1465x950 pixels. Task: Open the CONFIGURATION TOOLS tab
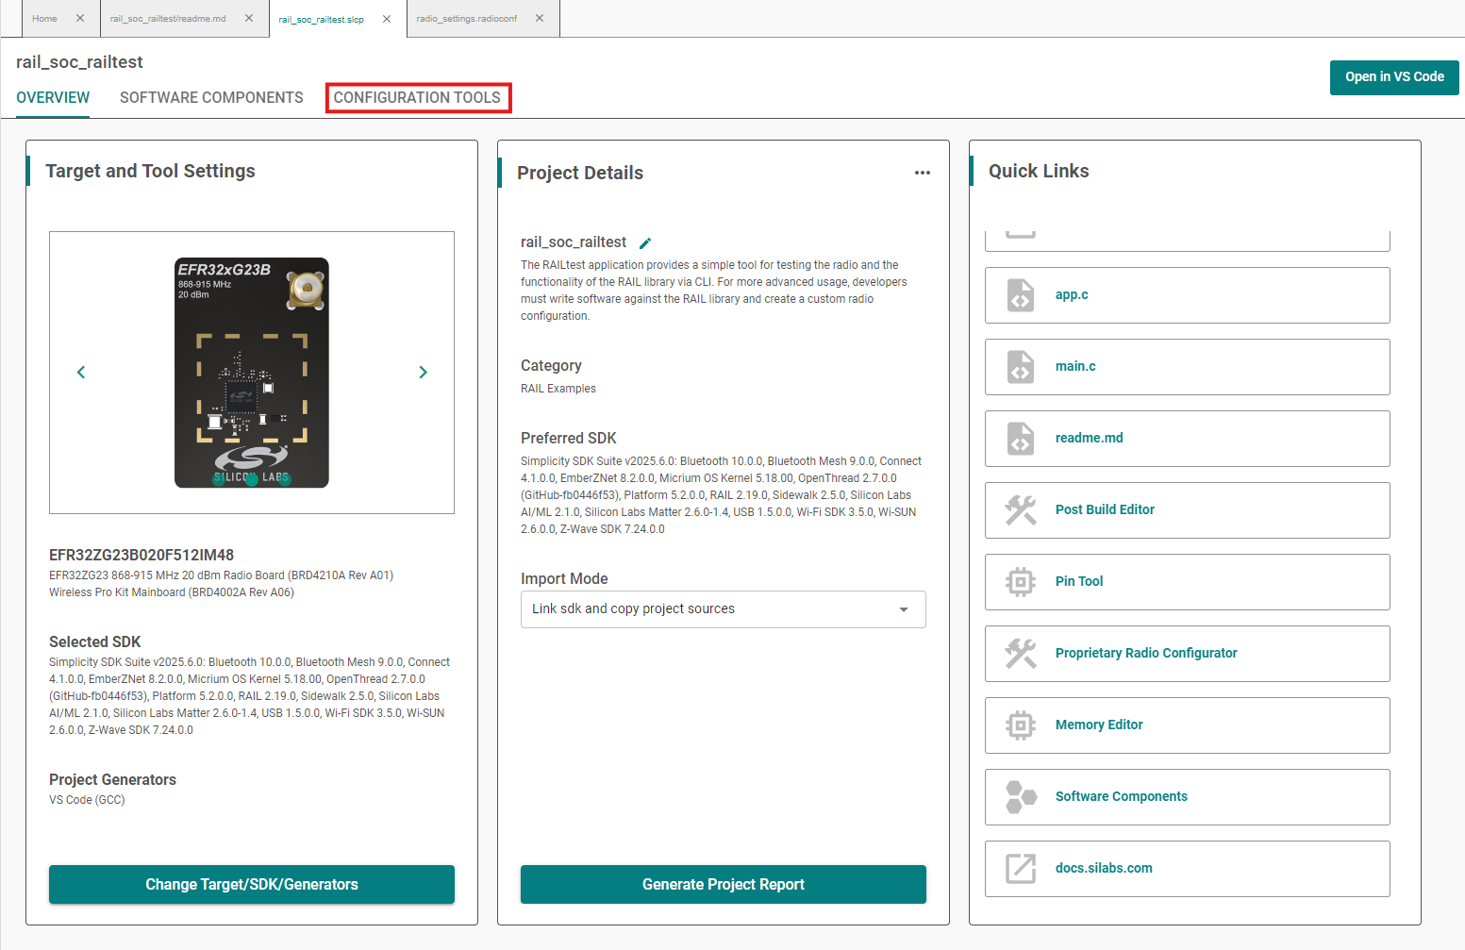[x=418, y=97]
